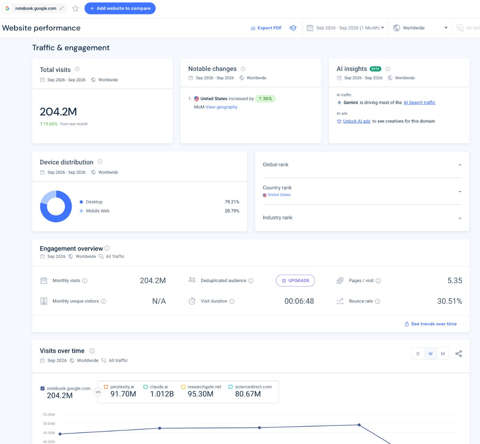Click the pencil edit icon beside notebook.google.com
The image size is (480, 444).
tap(62, 8)
